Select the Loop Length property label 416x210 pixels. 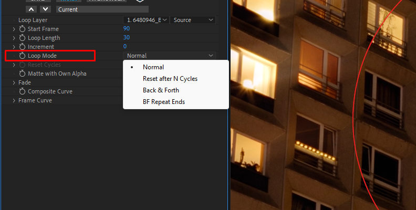[x=44, y=38]
